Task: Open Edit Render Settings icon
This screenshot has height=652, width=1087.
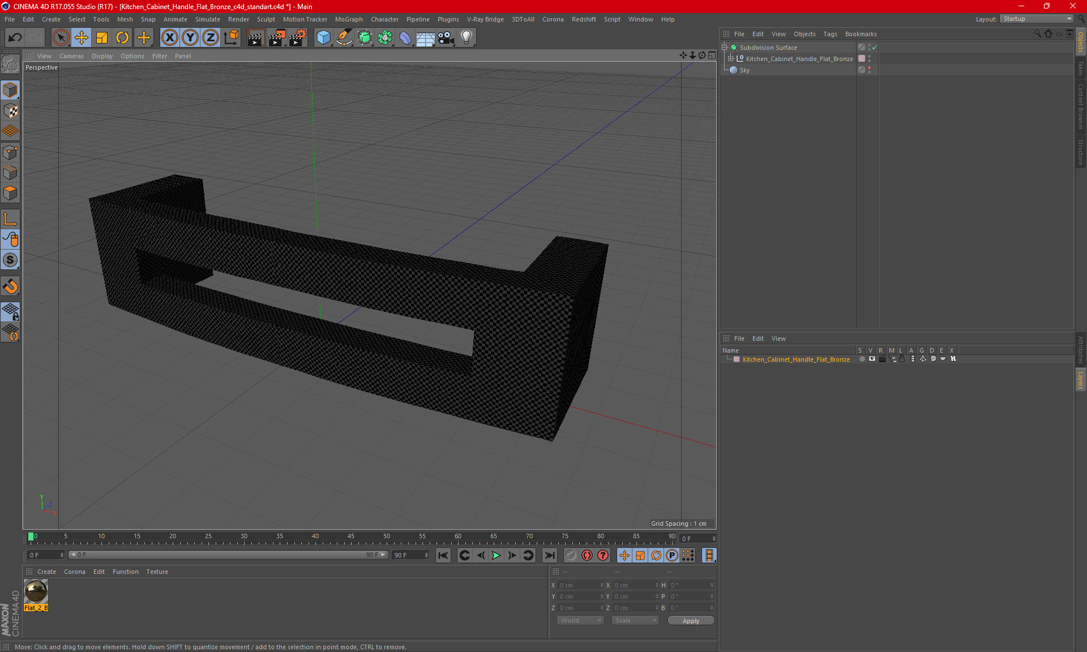Action: [x=297, y=38]
